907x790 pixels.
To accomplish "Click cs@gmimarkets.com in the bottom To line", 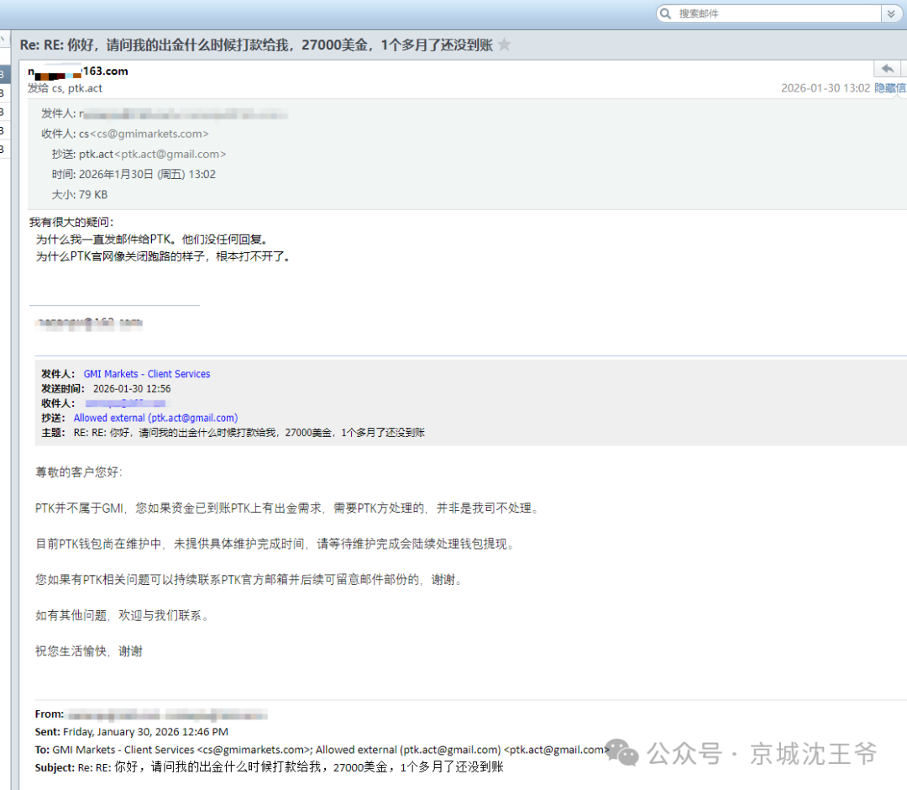I will [253, 750].
